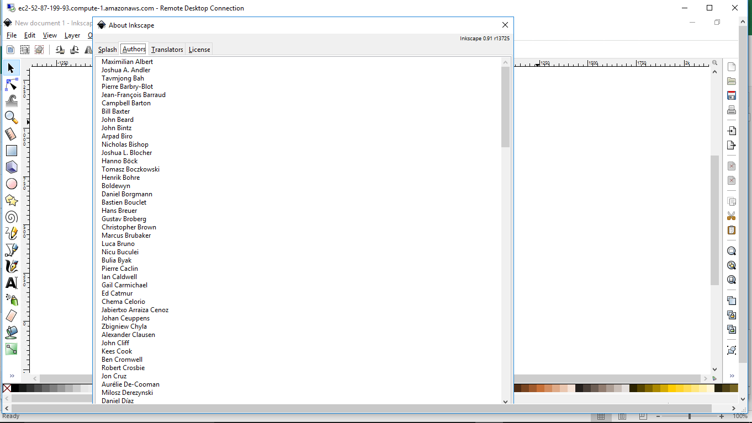Click the Print document icon
Image resolution: width=752 pixels, height=423 pixels.
732,110
